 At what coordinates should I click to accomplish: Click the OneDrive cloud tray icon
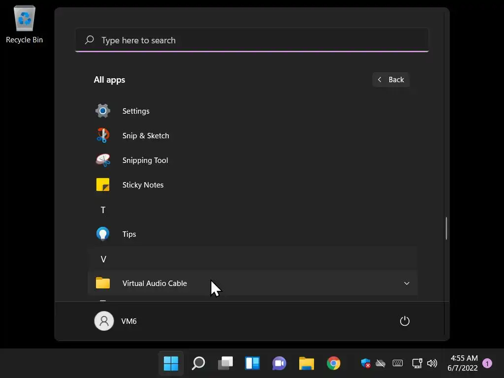tap(380, 363)
